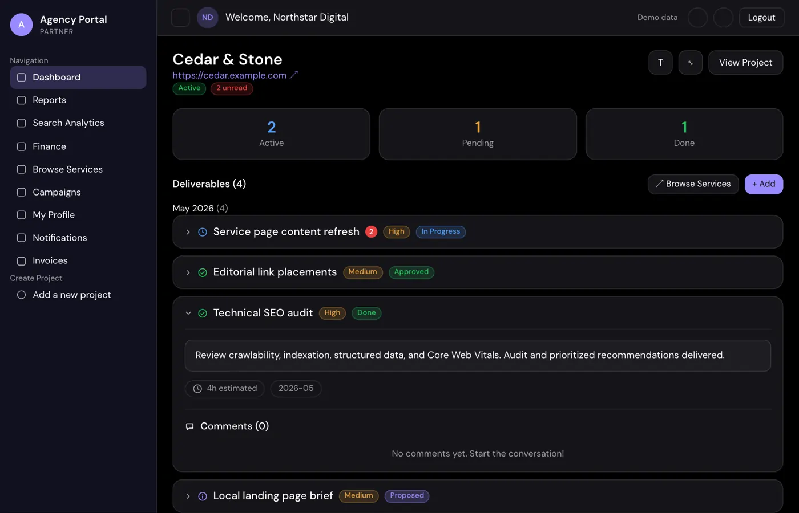This screenshot has height=513, width=799.
Task: Click the Medium badge on Editorial link placements
Action: (x=363, y=272)
